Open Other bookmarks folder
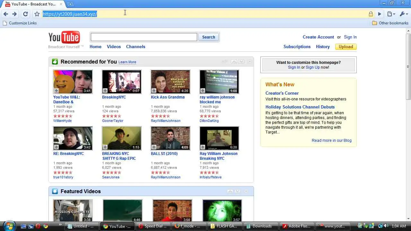The height and width of the screenshot is (231, 411). [x=390, y=23]
